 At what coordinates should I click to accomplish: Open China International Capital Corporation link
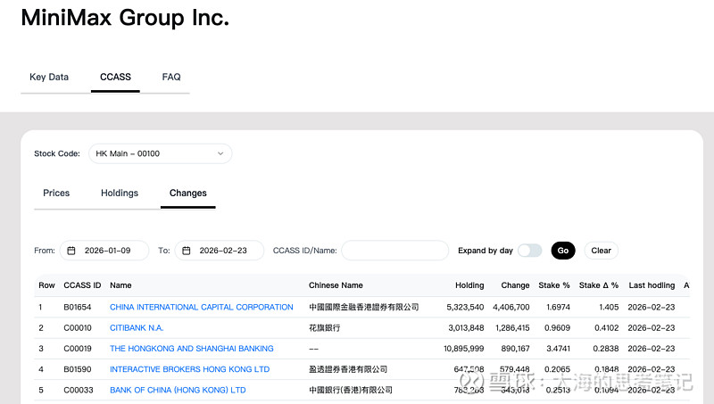point(201,307)
